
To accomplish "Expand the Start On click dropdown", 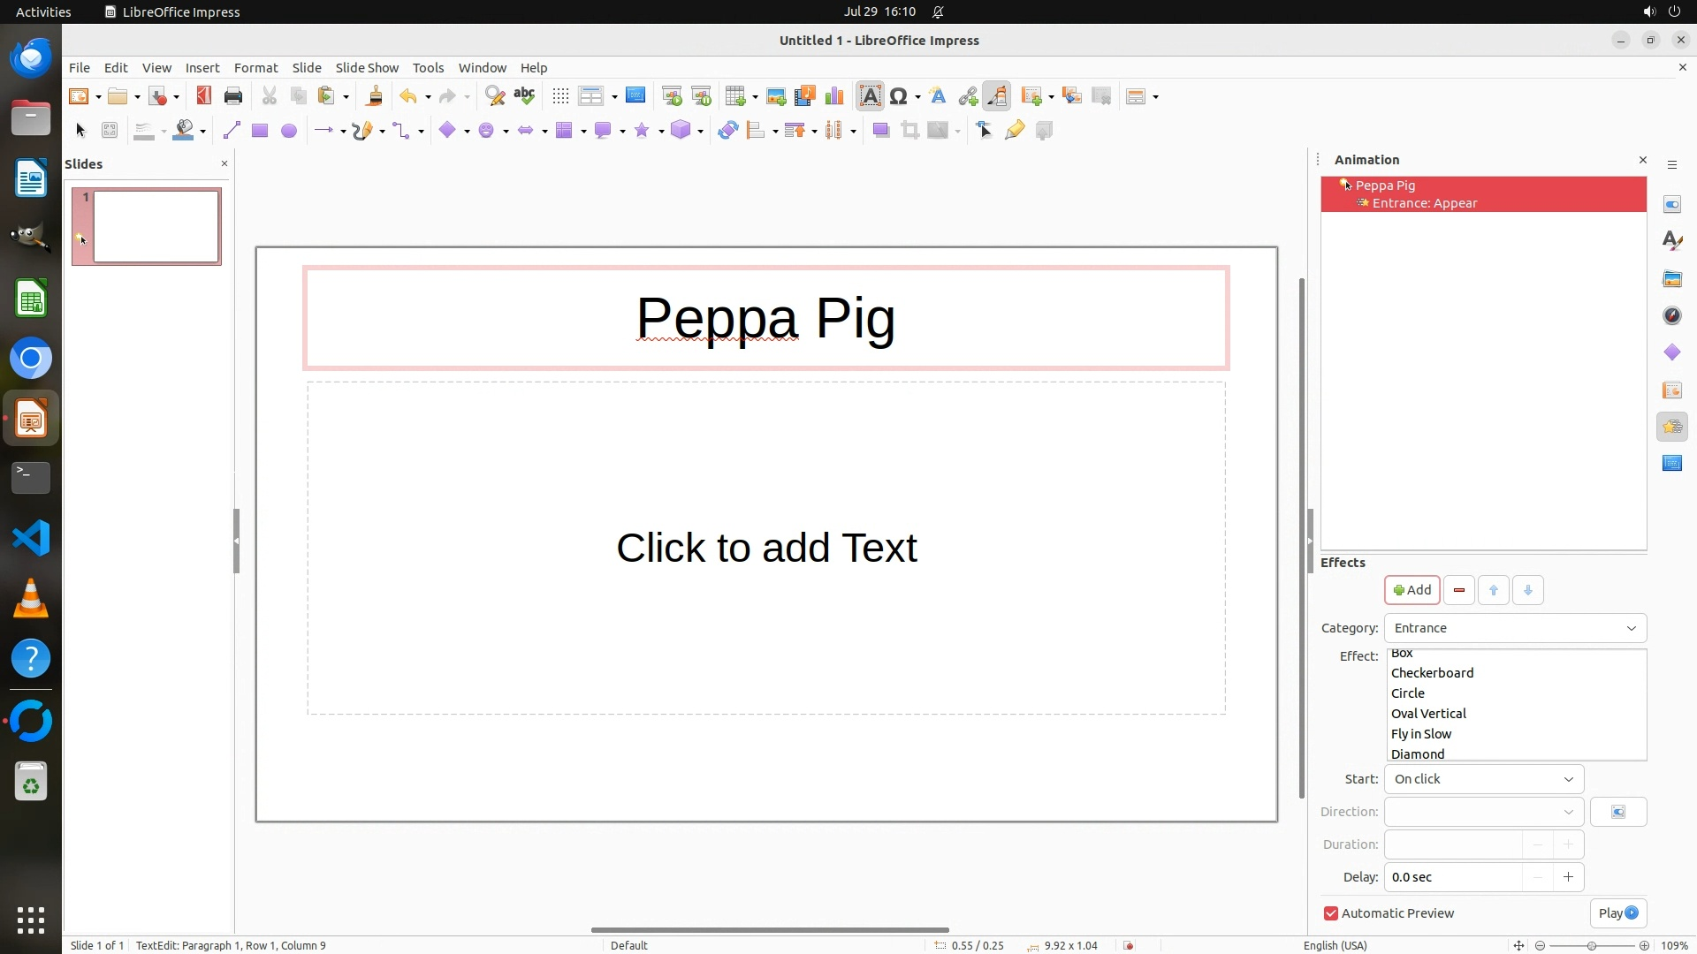I will (x=1483, y=779).
